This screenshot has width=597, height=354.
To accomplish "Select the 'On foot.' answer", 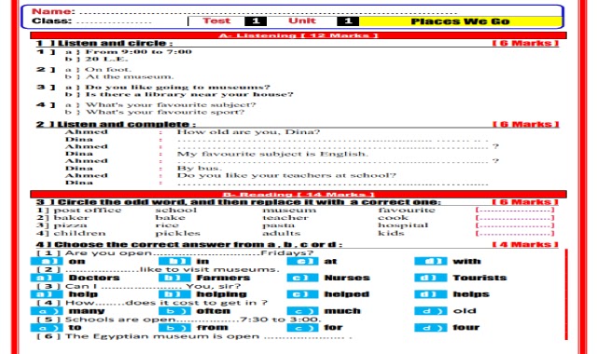I will [108, 69].
